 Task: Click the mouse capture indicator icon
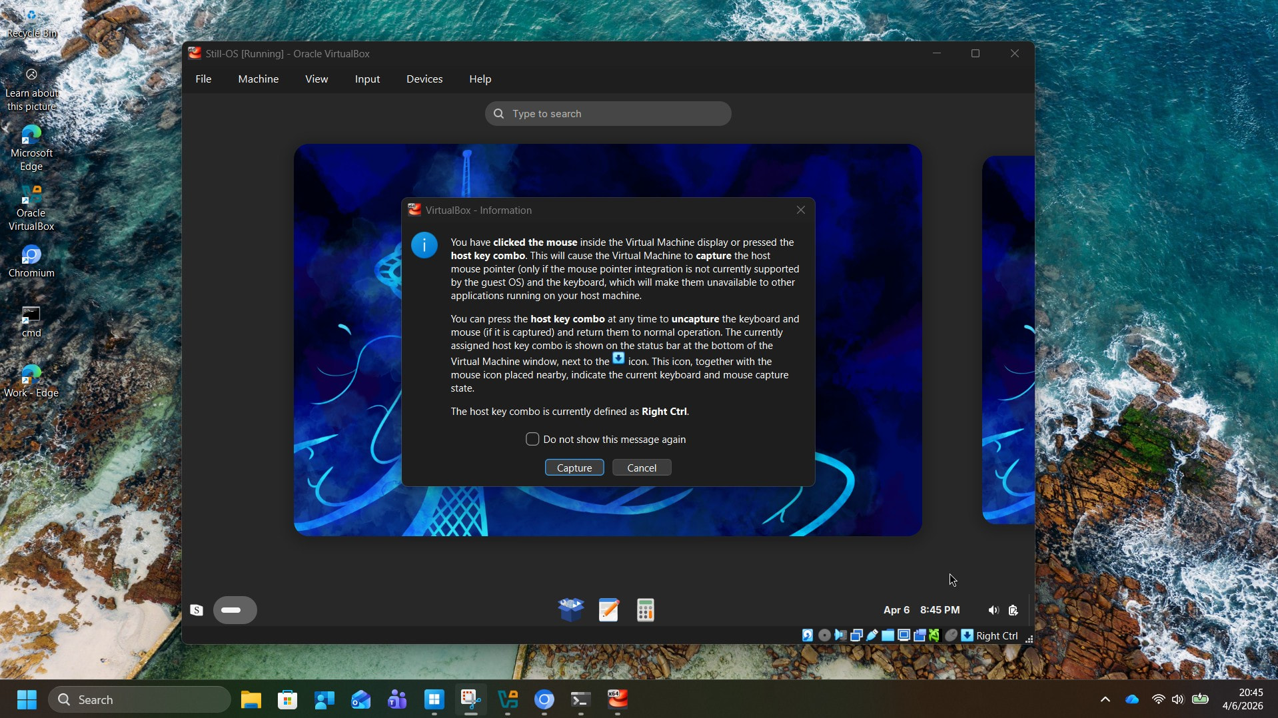click(x=951, y=635)
